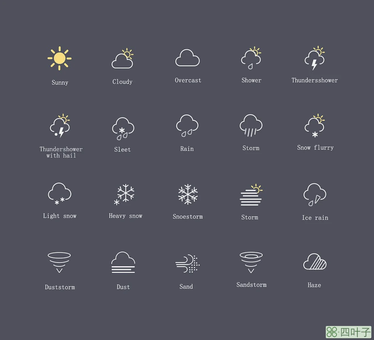
Task: Click the Snoestorm large snowflake icon
Action: (x=188, y=194)
